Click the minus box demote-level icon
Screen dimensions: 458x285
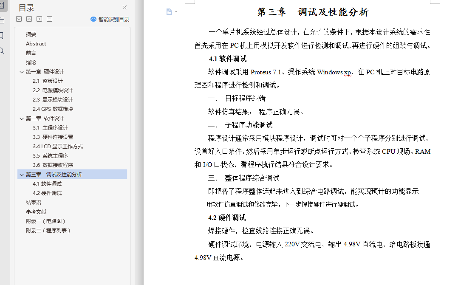50,19
